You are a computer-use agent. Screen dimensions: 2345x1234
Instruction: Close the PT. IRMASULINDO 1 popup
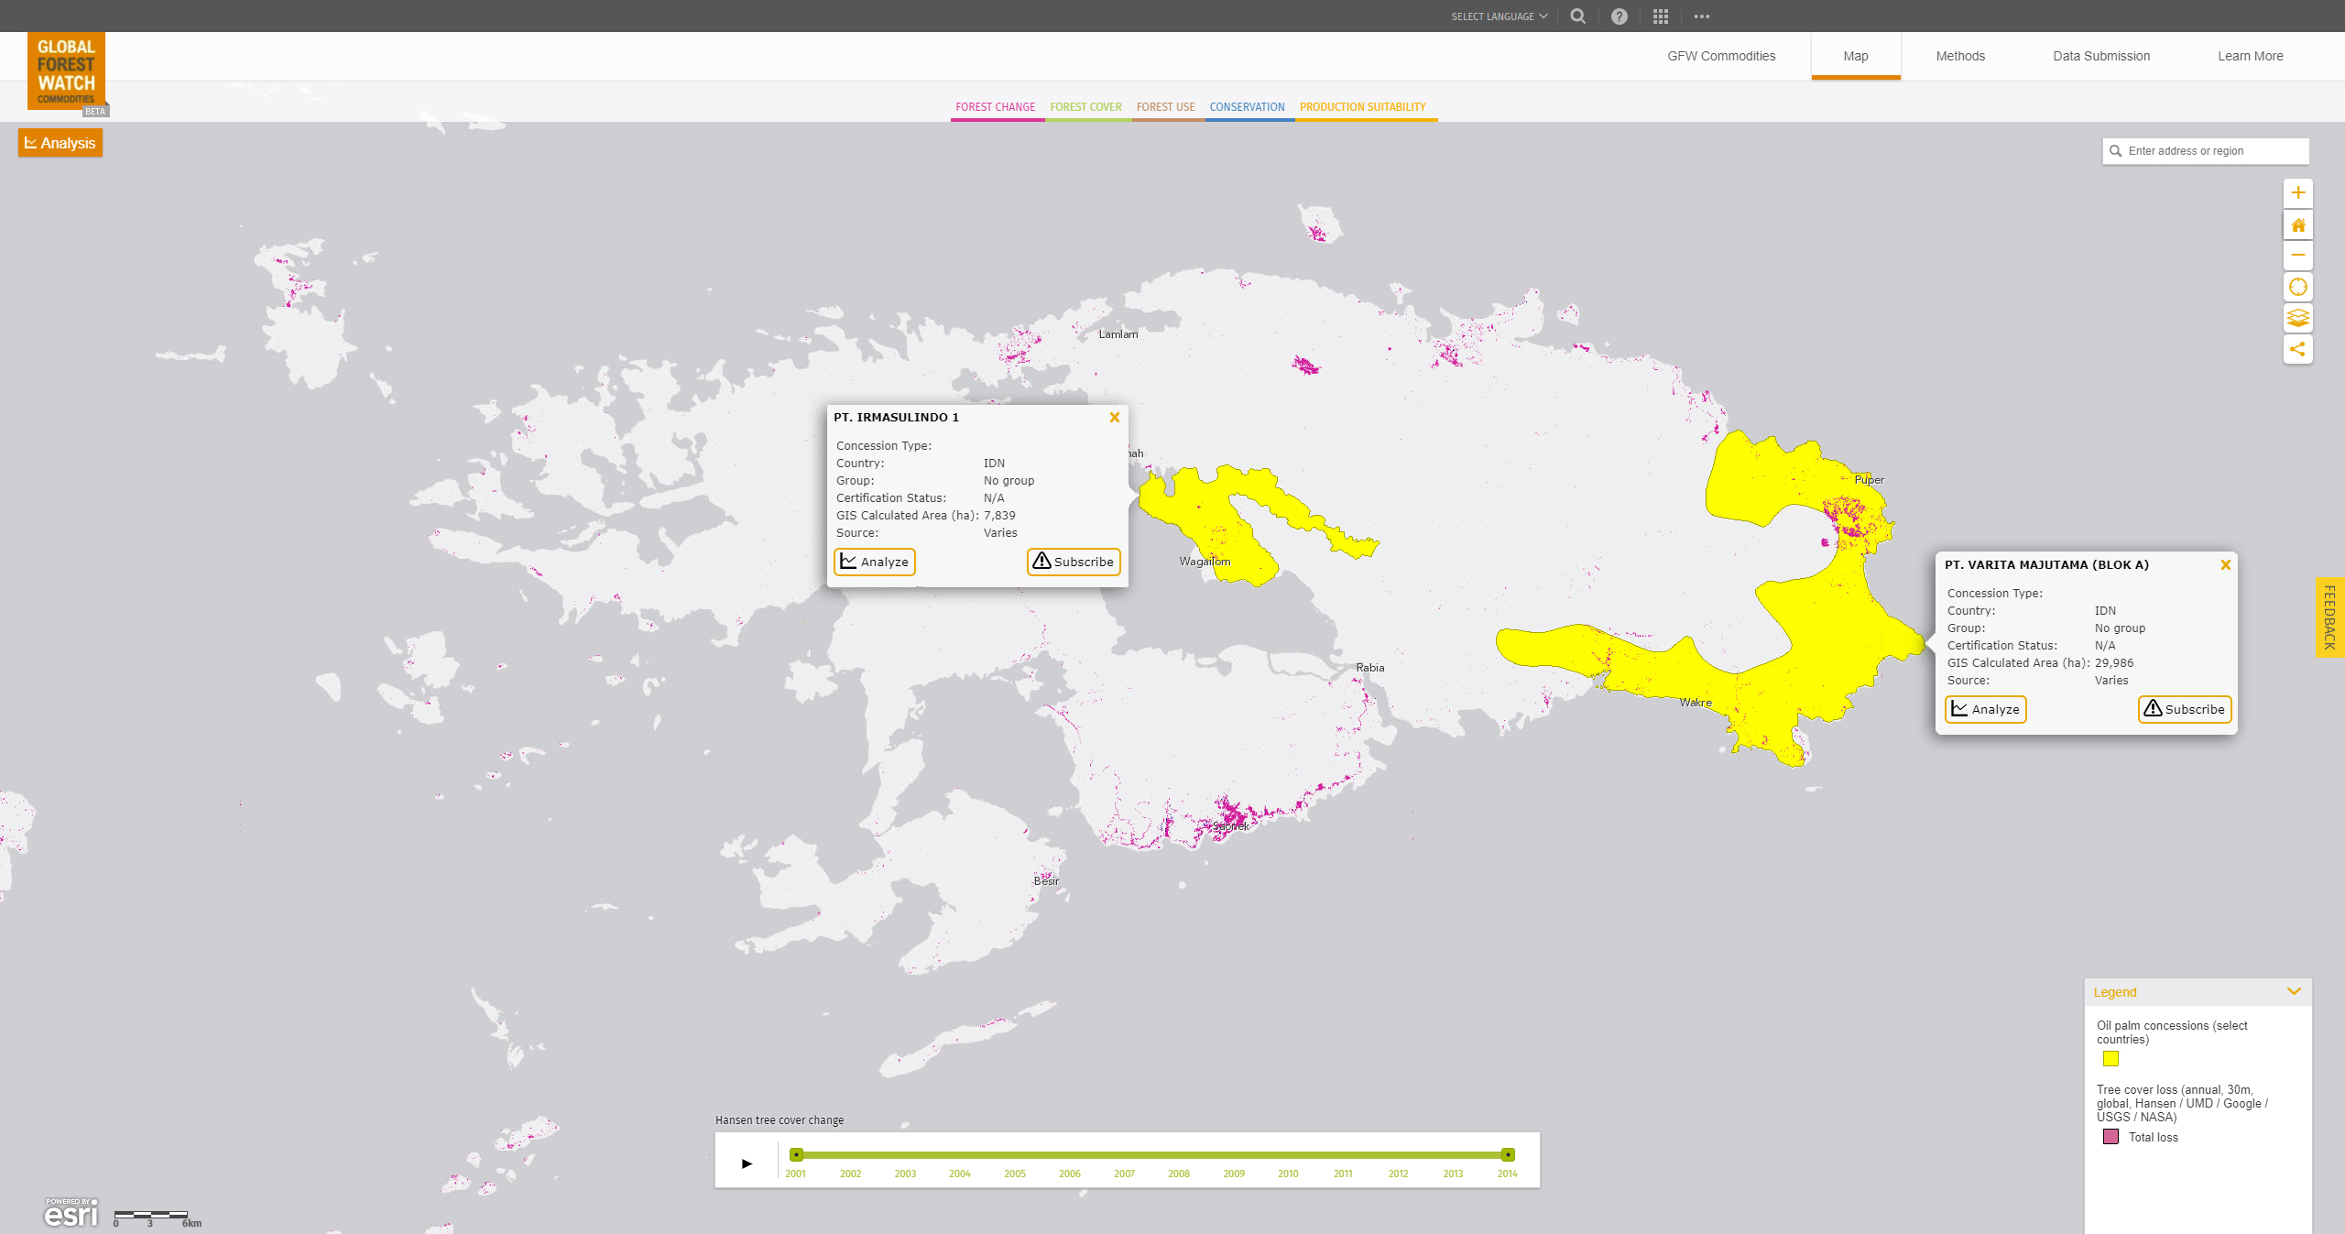point(1115,418)
